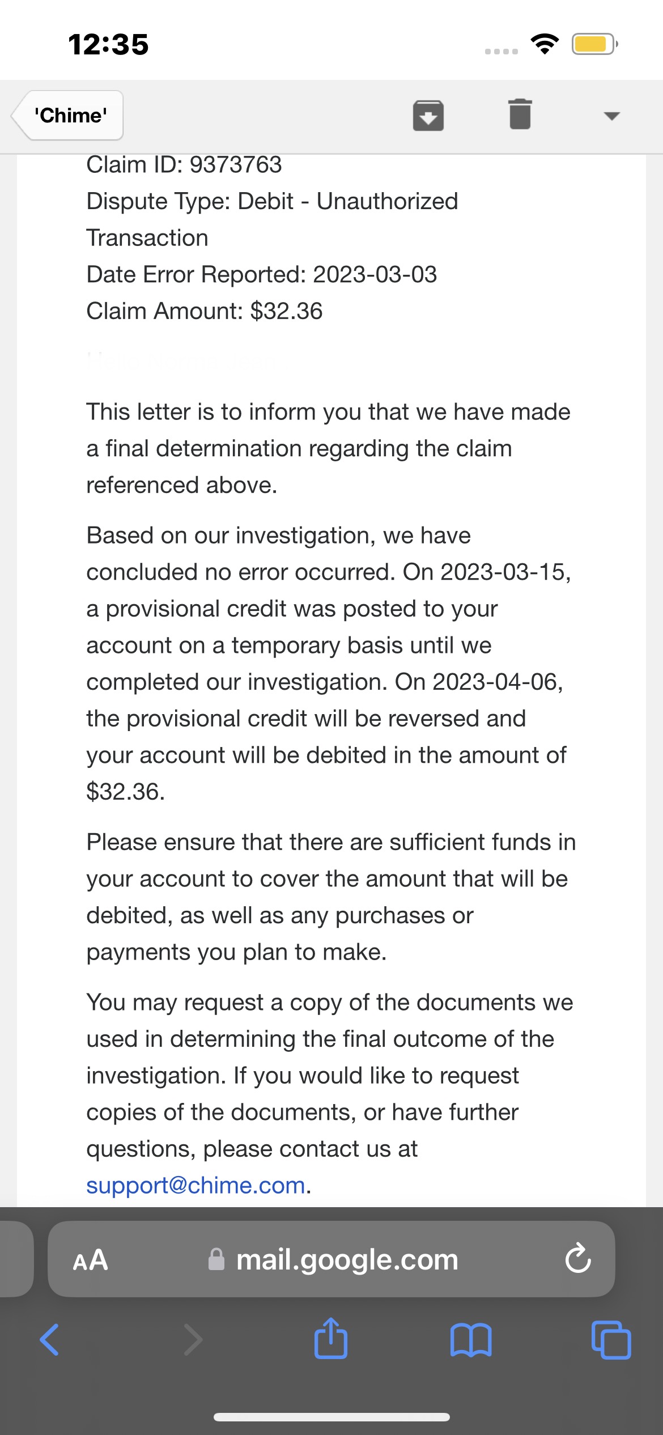Reload the page in Safari

pos(577,1259)
